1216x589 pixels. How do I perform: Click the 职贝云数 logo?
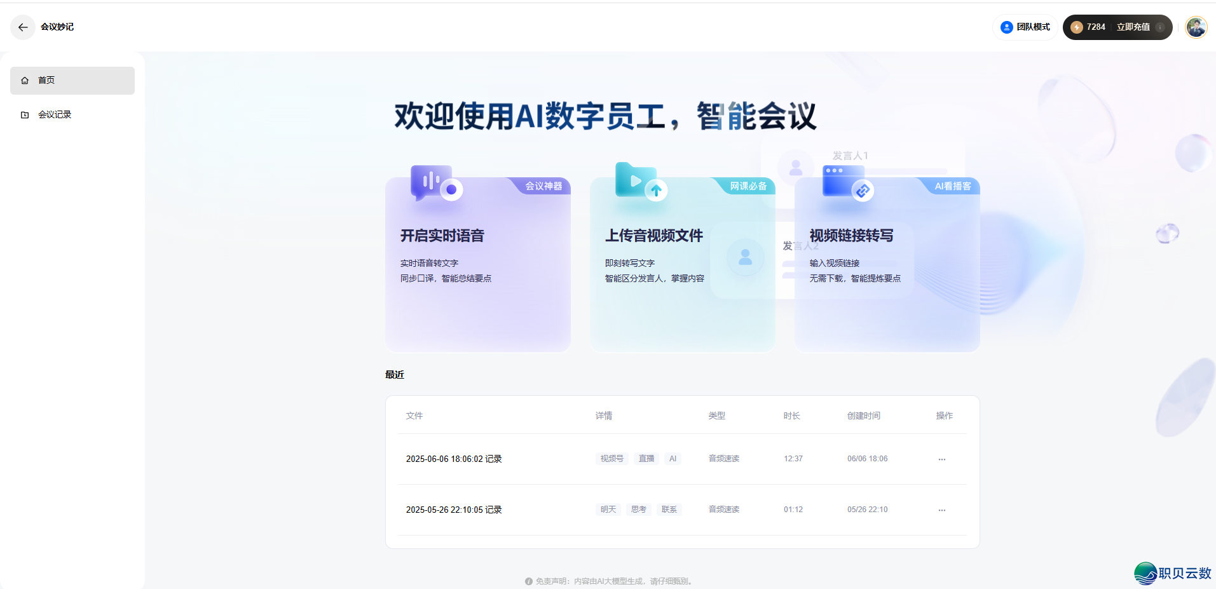(1172, 574)
